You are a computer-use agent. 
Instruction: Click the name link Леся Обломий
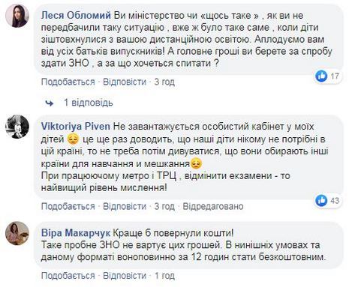pyautogui.click(x=76, y=16)
